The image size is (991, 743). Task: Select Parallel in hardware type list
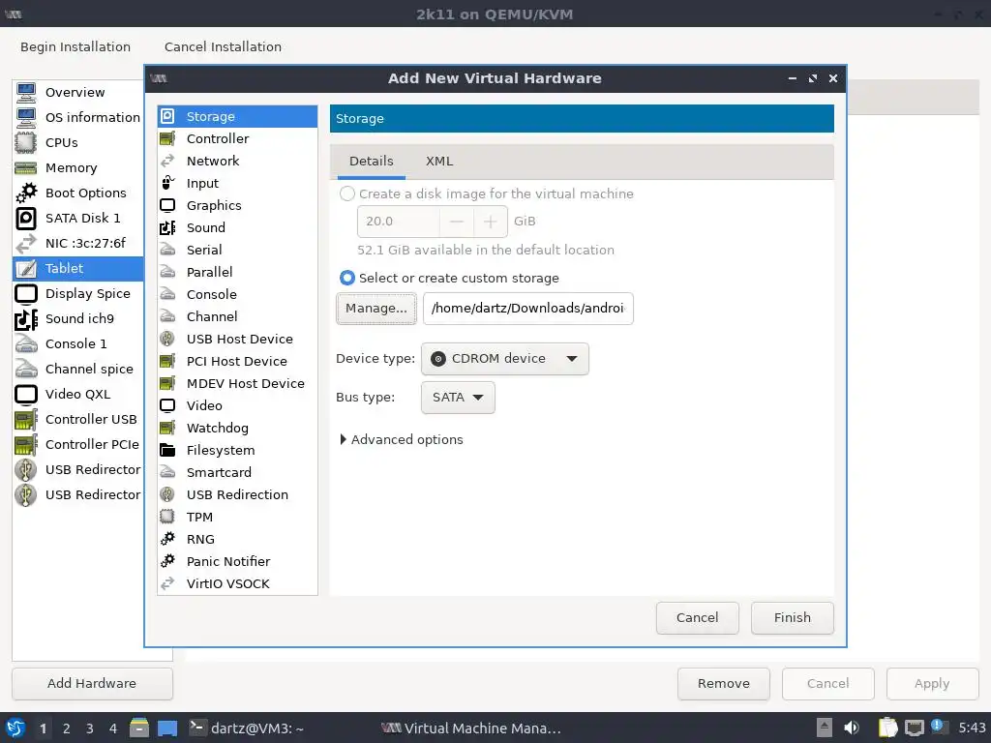pos(237,272)
